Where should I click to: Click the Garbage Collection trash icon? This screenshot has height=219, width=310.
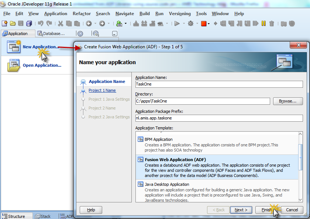pyautogui.click(x=272, y=24)
